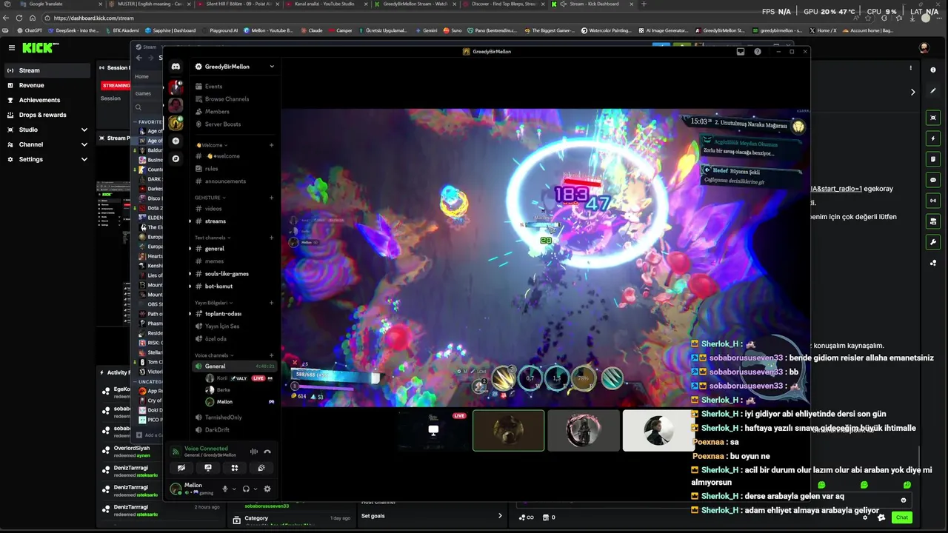Click Kick wrench tools icon

coord(933,242)
